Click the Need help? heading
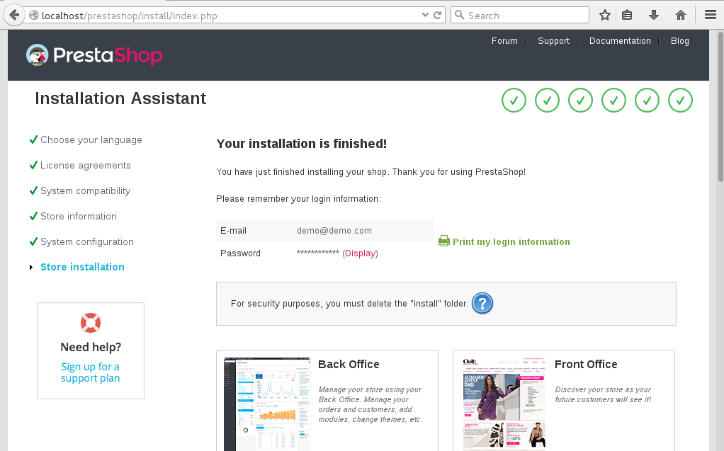Viewport: 724px width, 451px height. tap(91, 347)
